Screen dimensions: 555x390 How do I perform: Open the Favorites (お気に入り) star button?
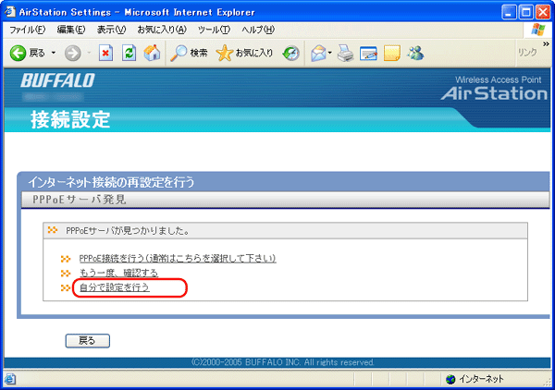244,53
